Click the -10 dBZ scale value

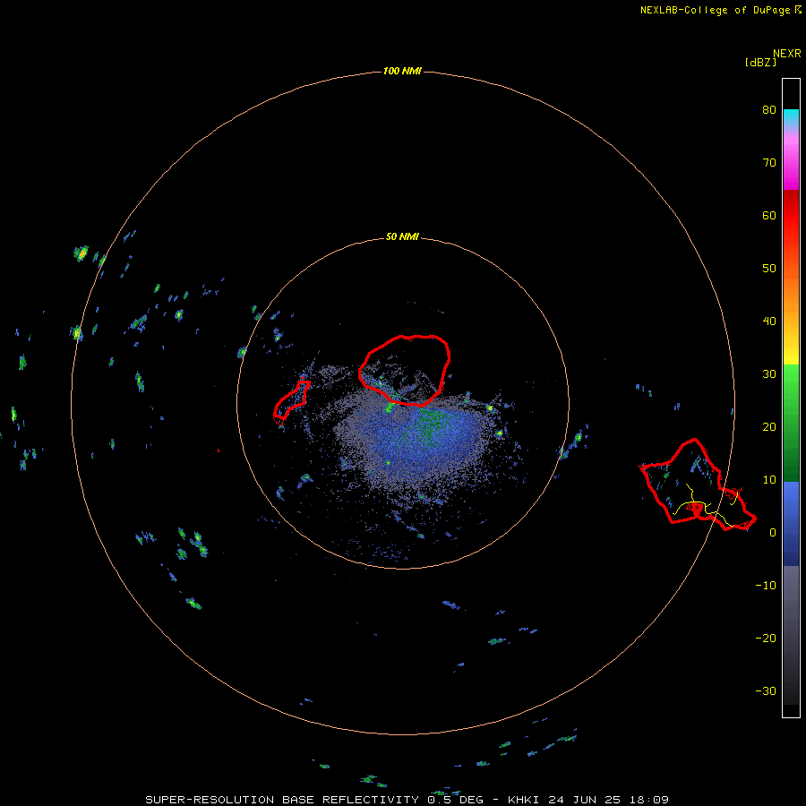tap(766, 586)
